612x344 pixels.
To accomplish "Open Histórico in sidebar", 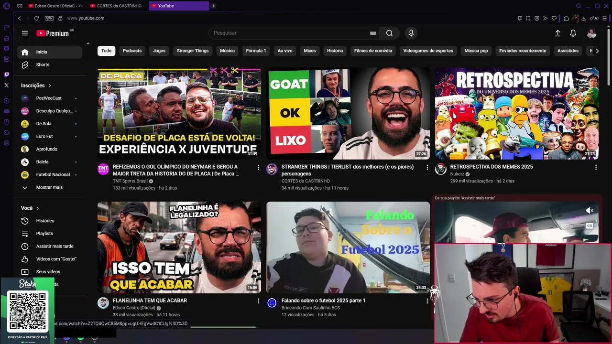I will point(50,221).
